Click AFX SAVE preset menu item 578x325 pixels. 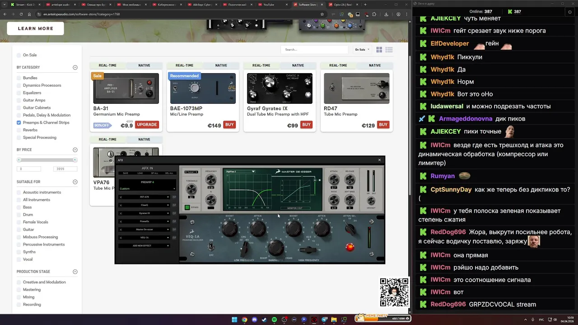pos(126,173)
